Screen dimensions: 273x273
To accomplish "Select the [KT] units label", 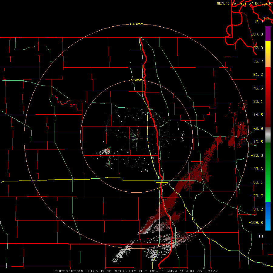I will point(259,21).
